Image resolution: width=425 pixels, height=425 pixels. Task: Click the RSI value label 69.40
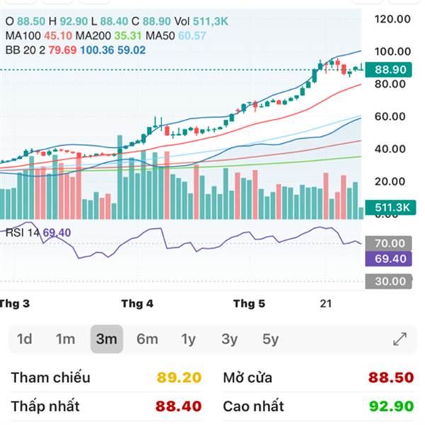click(390, 259)
